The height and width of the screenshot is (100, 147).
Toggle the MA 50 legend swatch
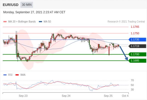[40, 22]
